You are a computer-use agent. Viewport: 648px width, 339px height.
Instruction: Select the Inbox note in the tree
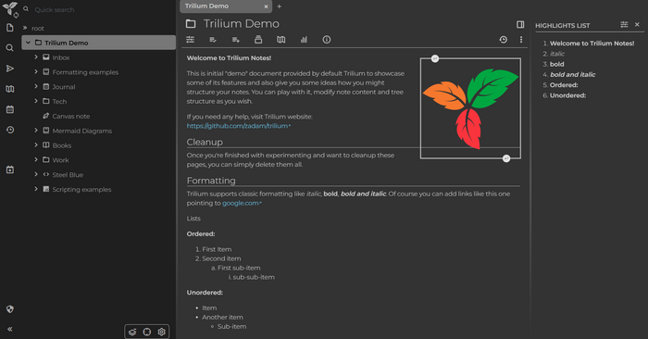pyautogui.click(x=61, y=57)
